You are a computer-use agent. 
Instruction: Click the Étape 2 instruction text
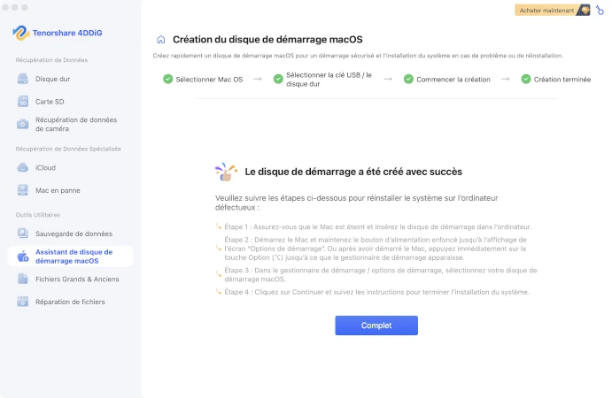click(376, 249)
